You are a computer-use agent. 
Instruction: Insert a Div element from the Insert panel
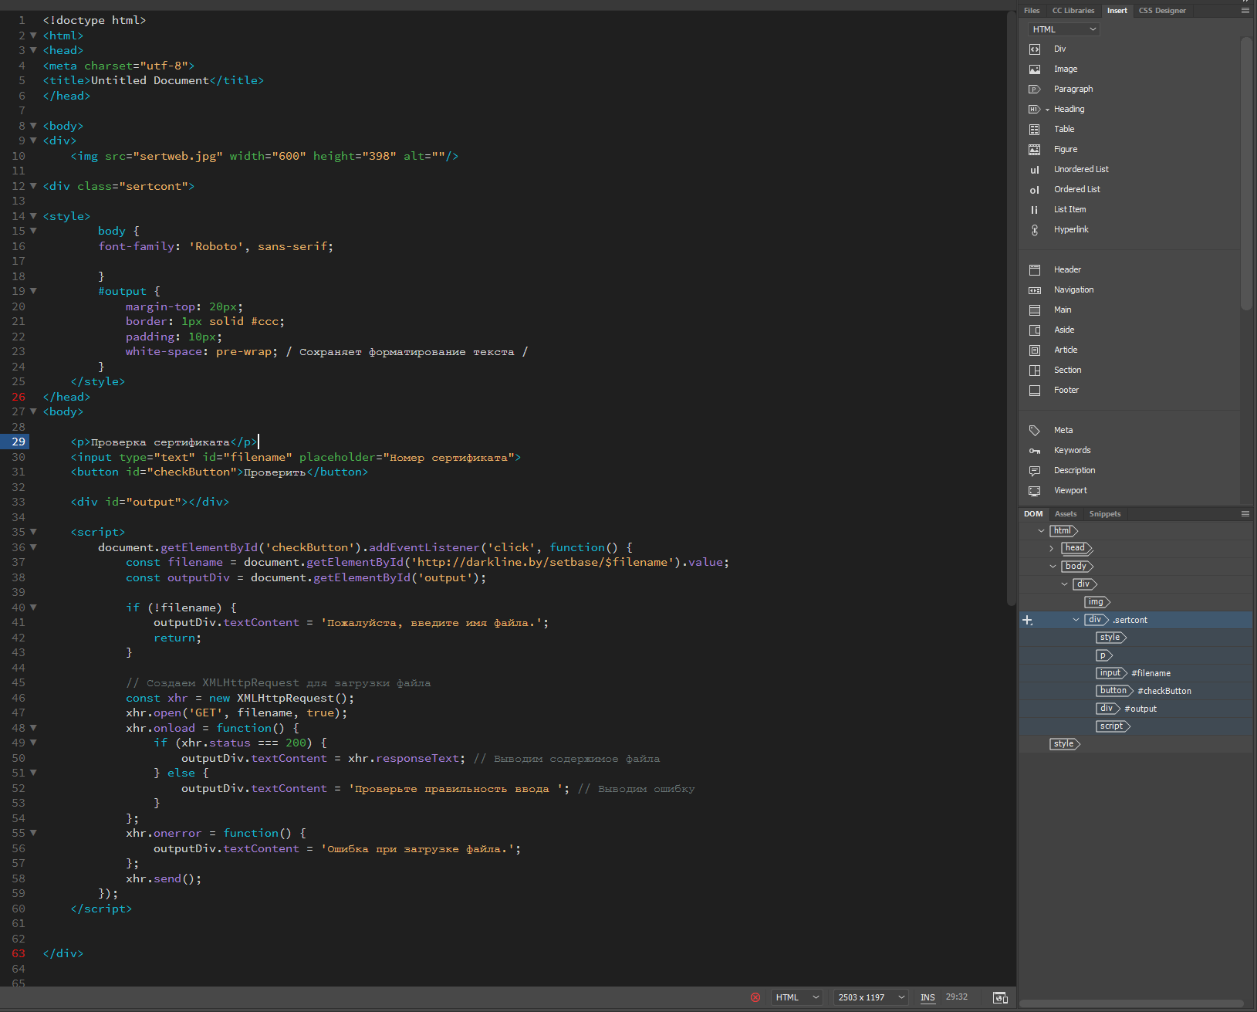1059,49
